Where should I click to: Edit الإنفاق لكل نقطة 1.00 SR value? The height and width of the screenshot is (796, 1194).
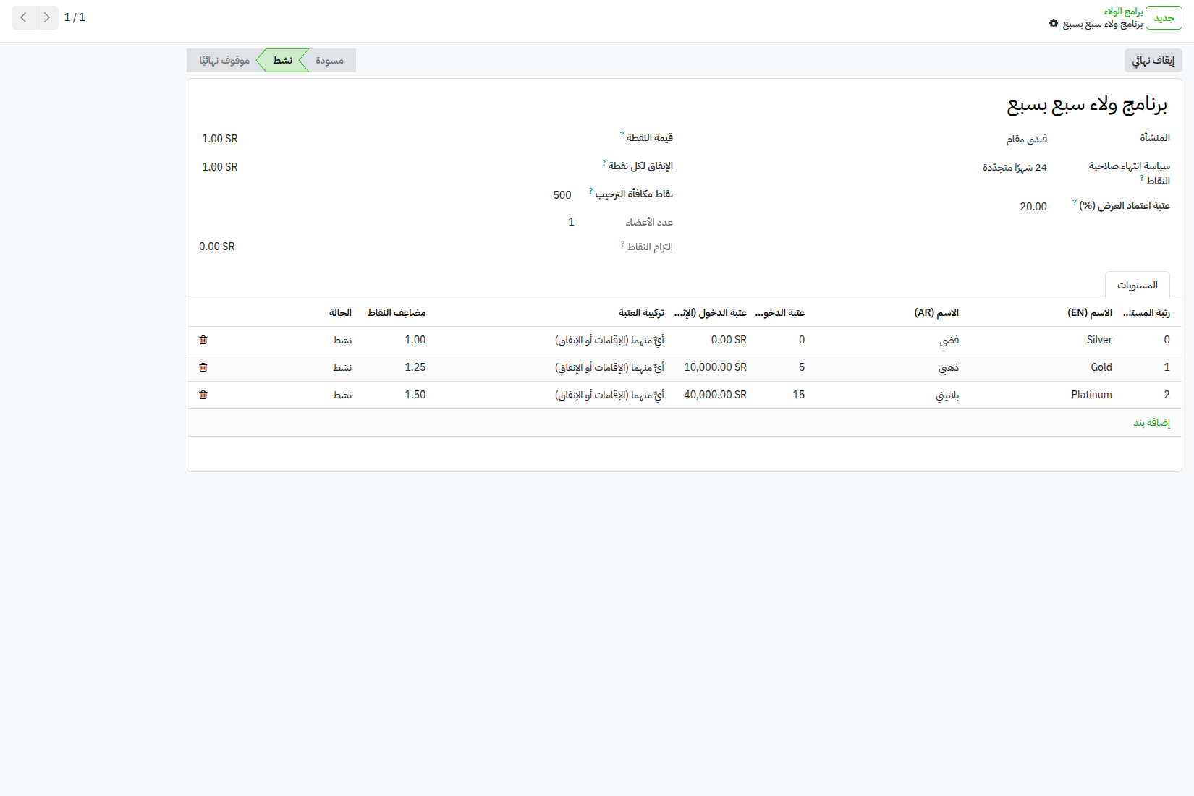[220, 167]
